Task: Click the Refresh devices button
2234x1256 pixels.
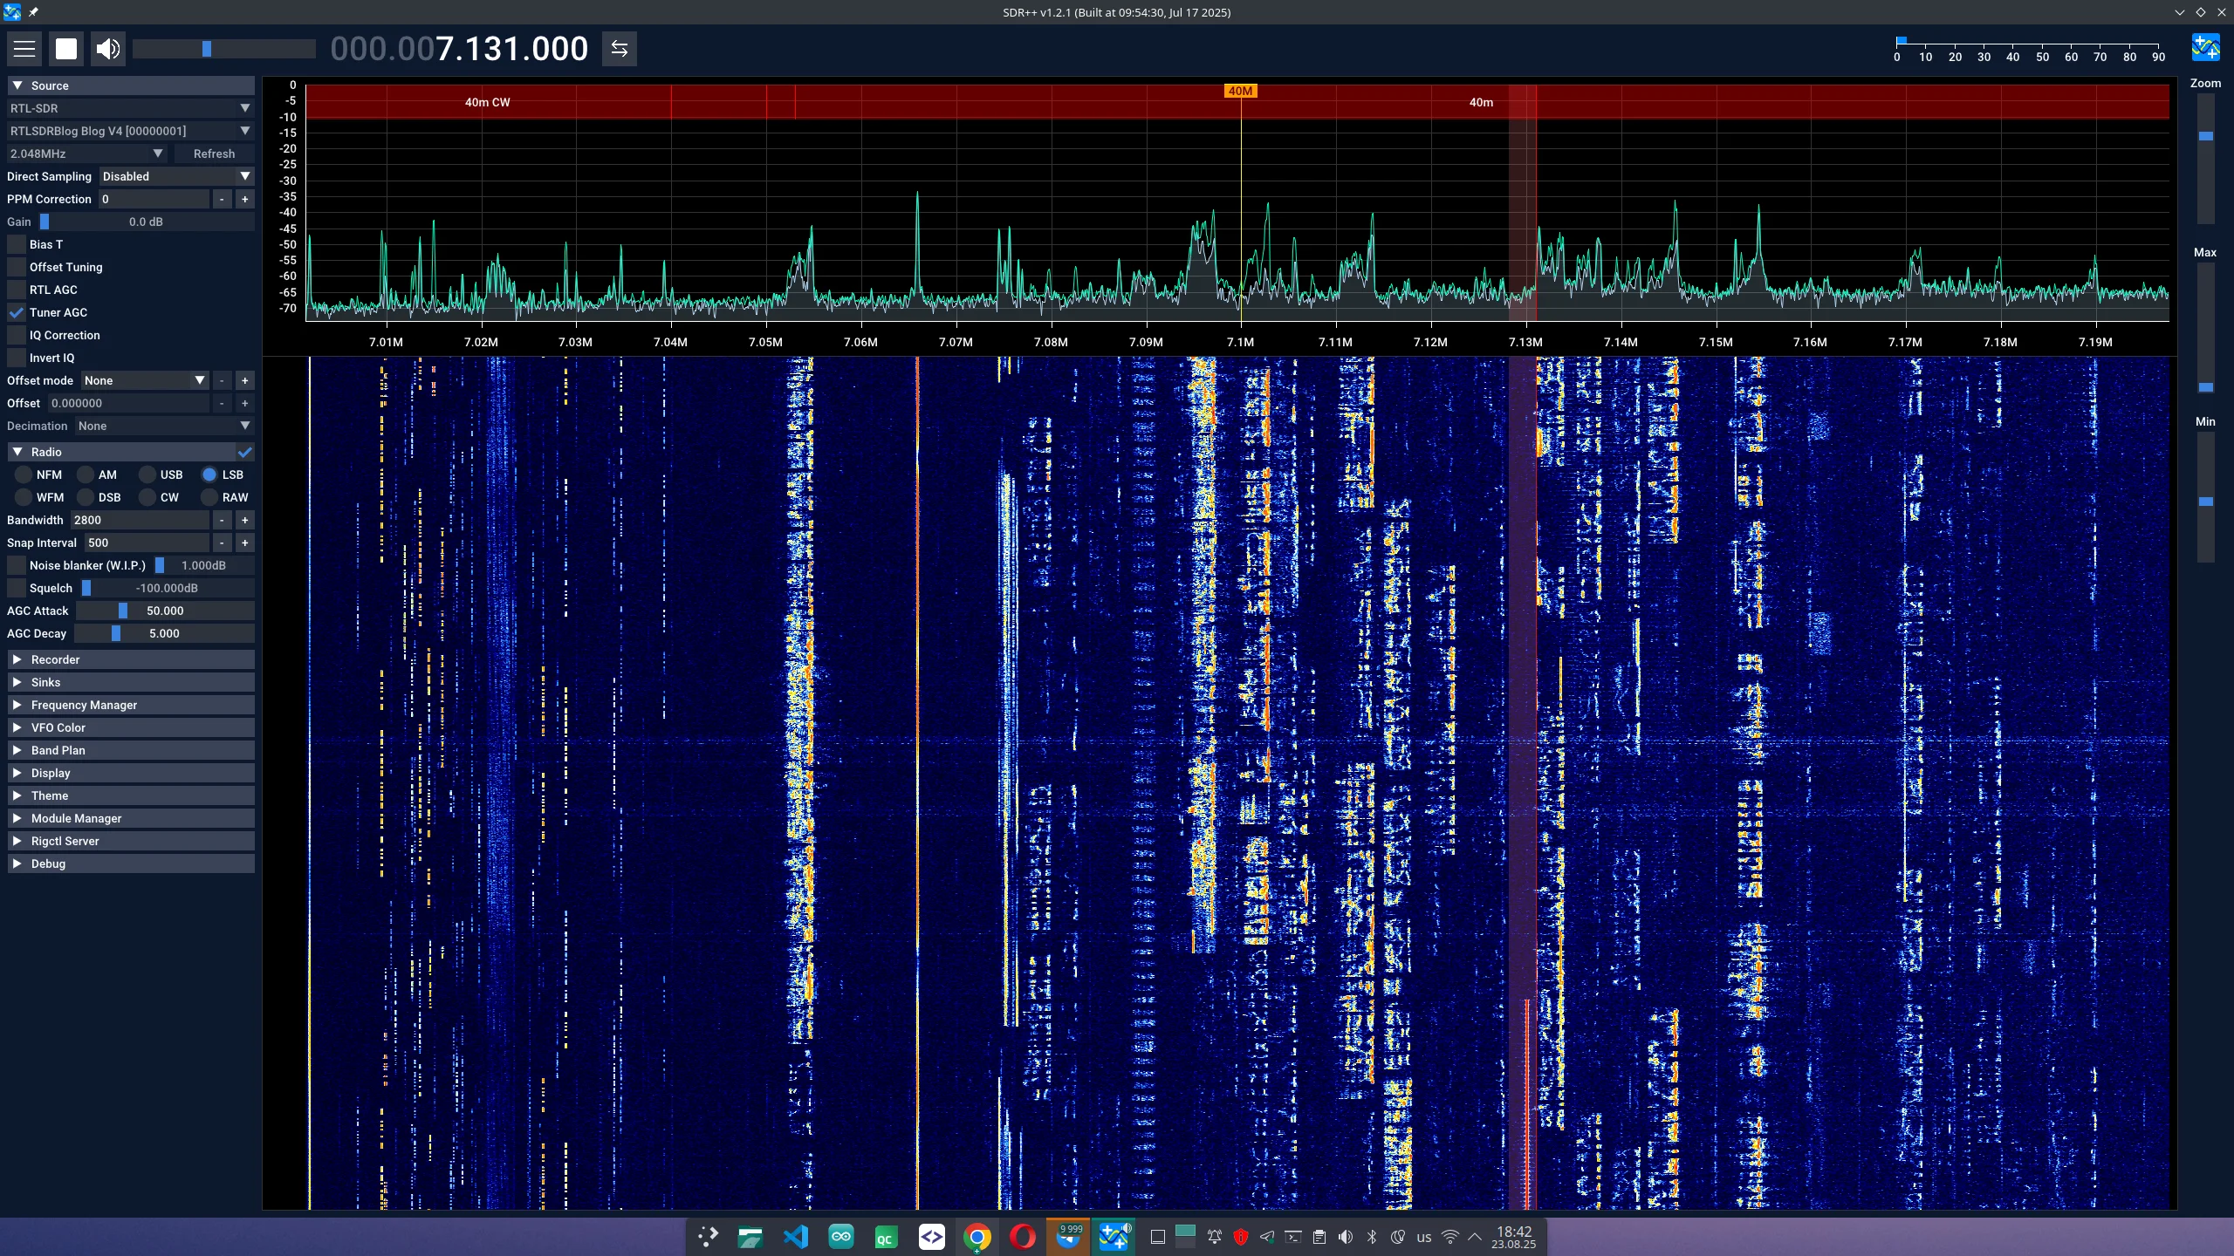Action: coord(214,154)
